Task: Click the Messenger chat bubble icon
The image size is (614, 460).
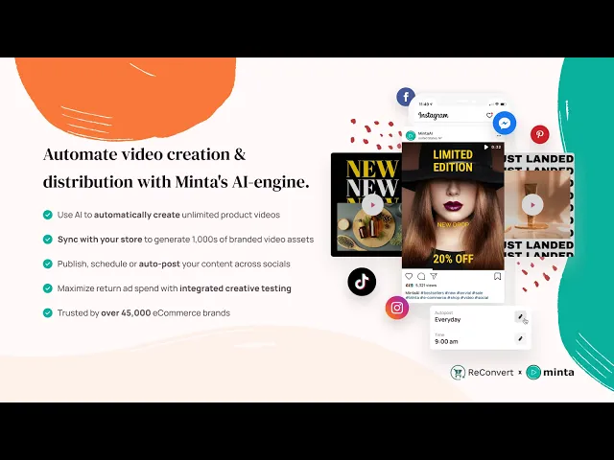Action: (x=505, y=124)
